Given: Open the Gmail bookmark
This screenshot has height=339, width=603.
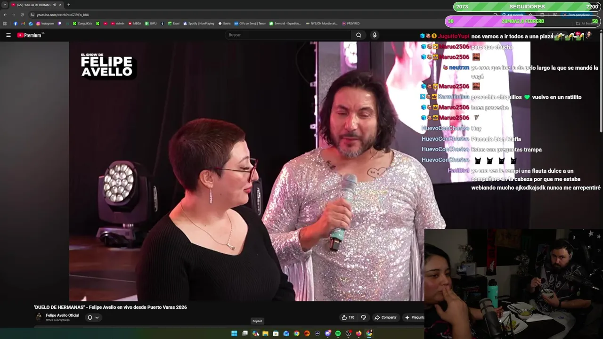Looking at the screenshot, I should coord(23,24).
